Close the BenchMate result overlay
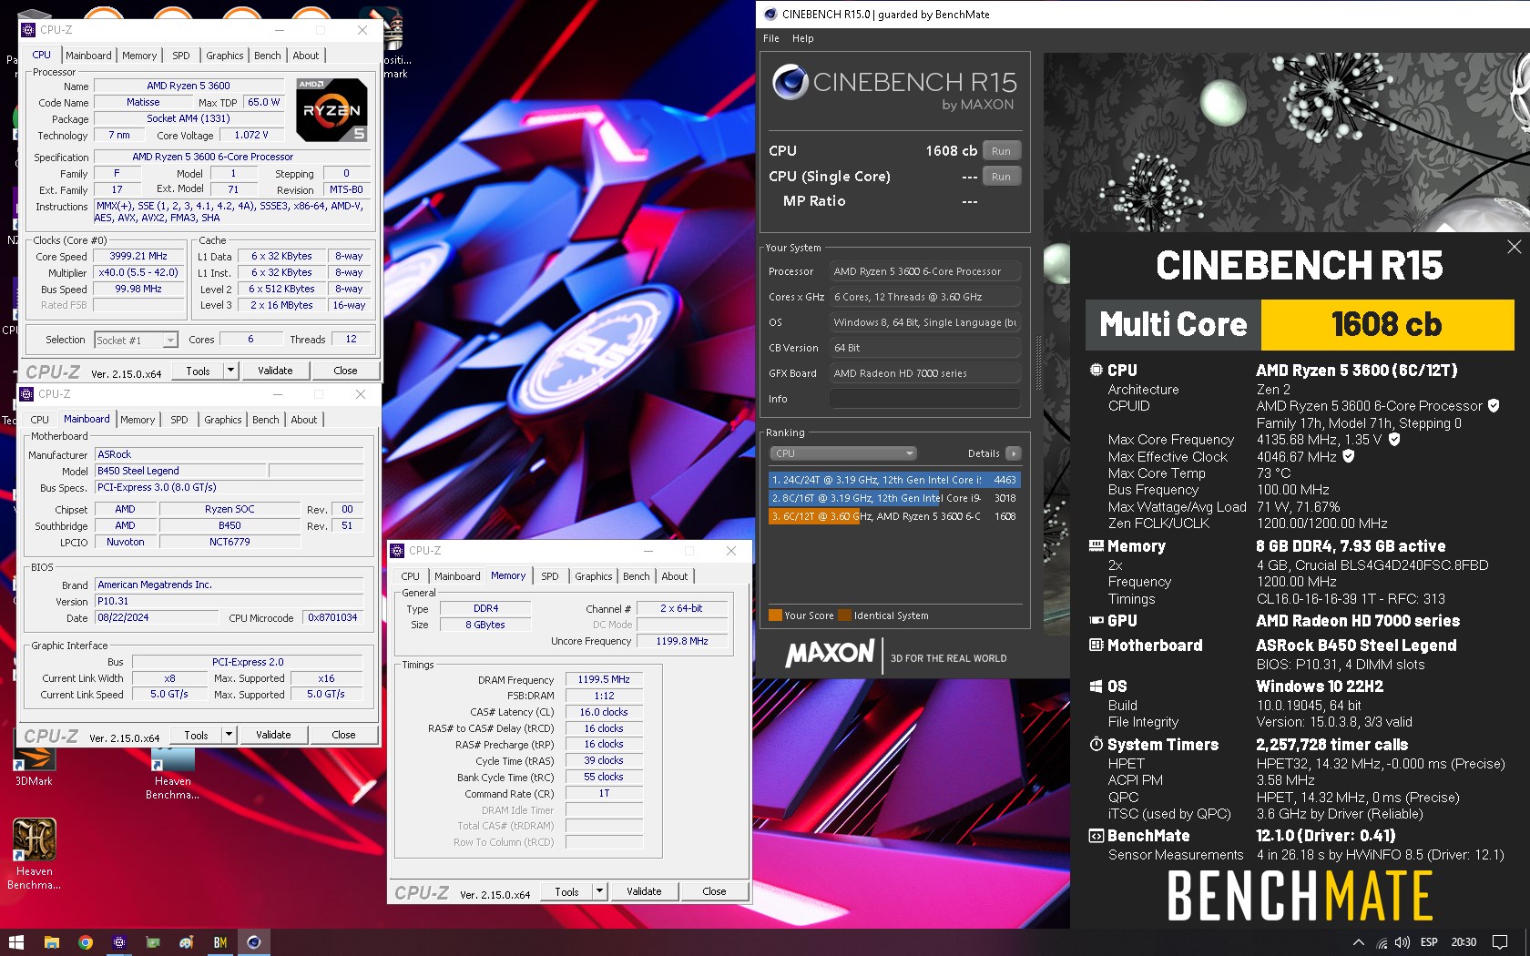 click(1514, 247)
